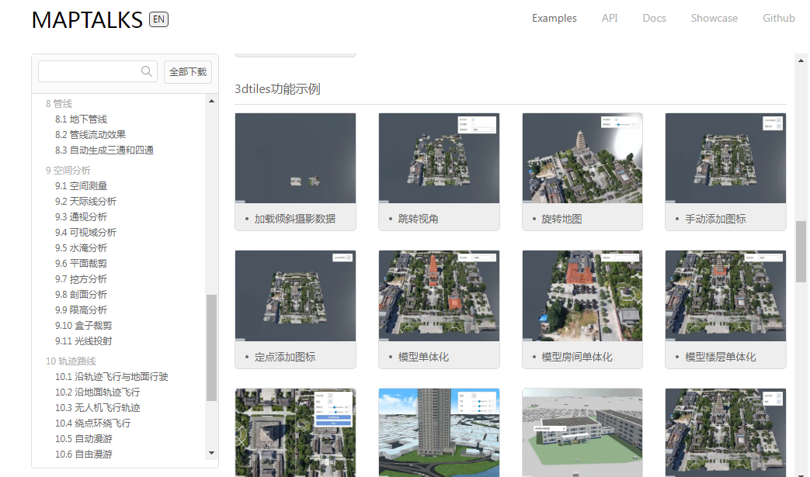Screen dimensions: 810x477
Task: Click the 跳转视角 caption link
Action: pyautogui.click(x=419, y=219)
